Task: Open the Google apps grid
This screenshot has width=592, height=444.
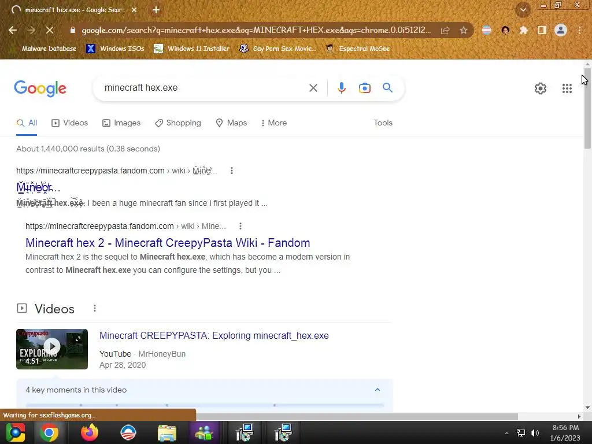Action: tap(567, 88)
